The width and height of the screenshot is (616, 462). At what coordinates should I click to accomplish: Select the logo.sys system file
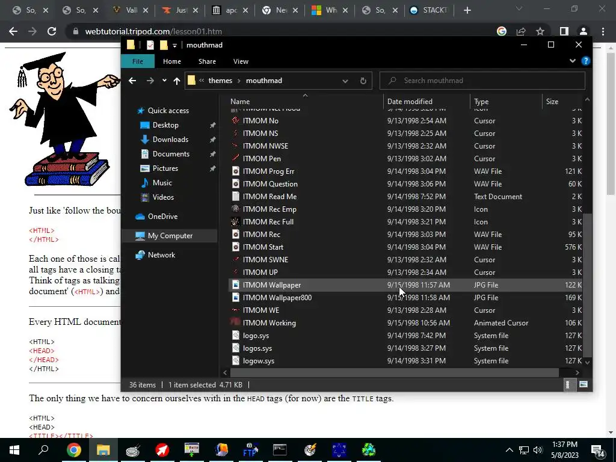[x=405, y=336]
